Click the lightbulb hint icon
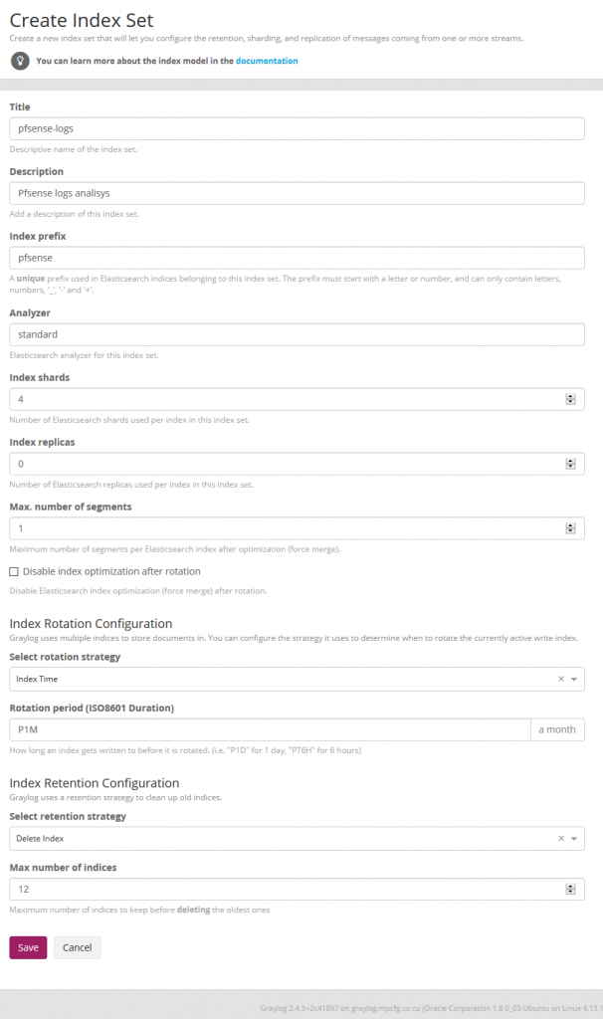 pyautogui.click(x=20, y=61)
